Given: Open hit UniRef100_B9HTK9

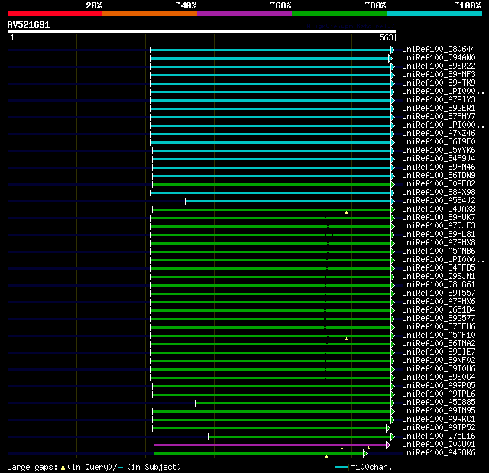Looking at the screenshot, I should (x=439, y=83).
